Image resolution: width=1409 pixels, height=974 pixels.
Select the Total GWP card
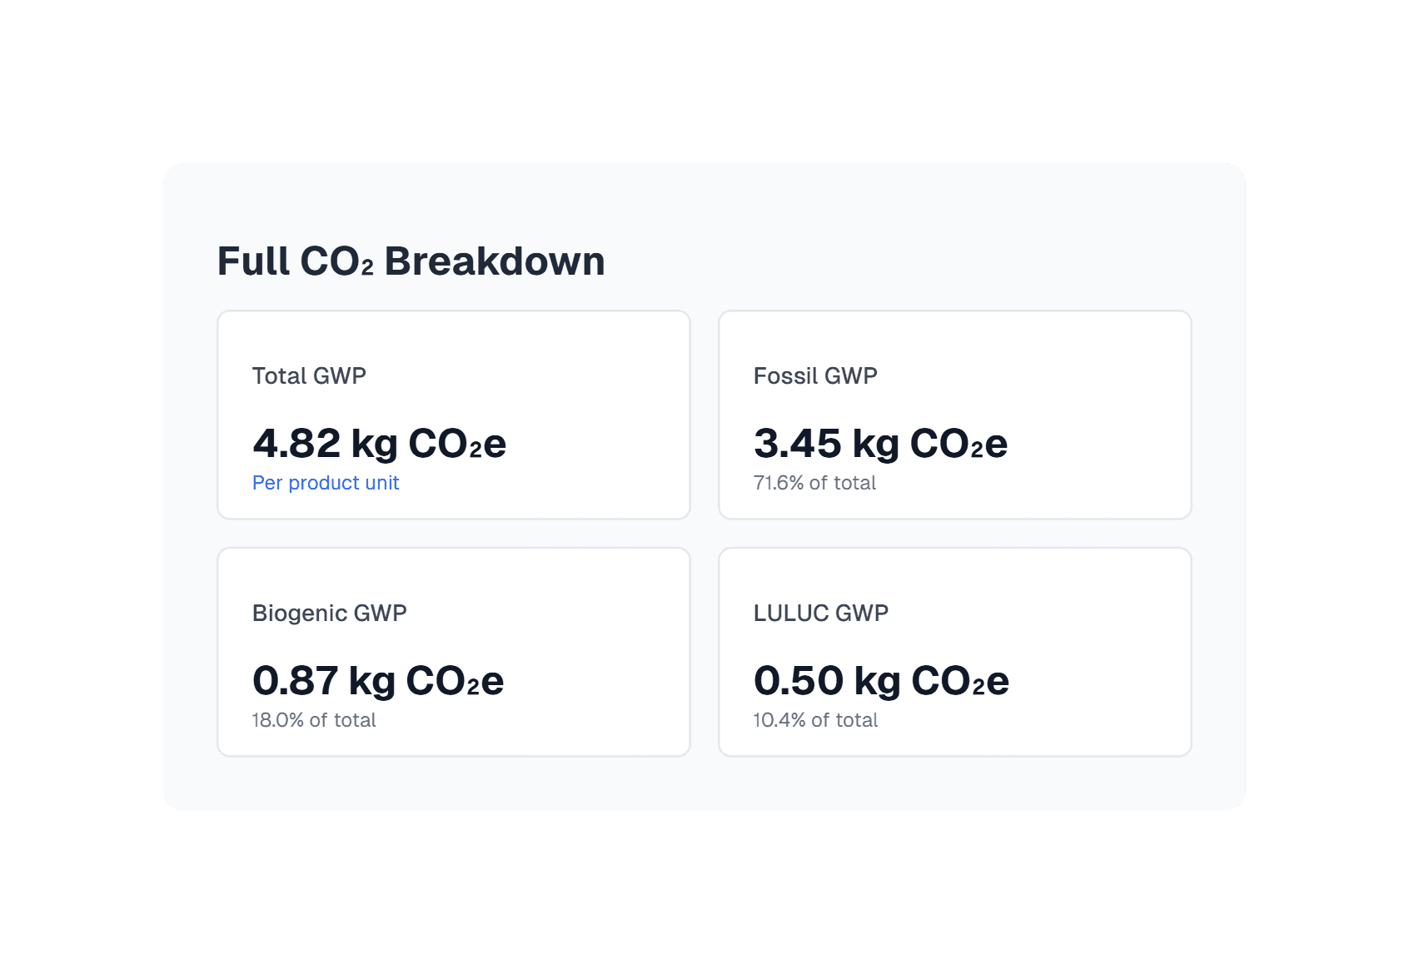point(454,415)
